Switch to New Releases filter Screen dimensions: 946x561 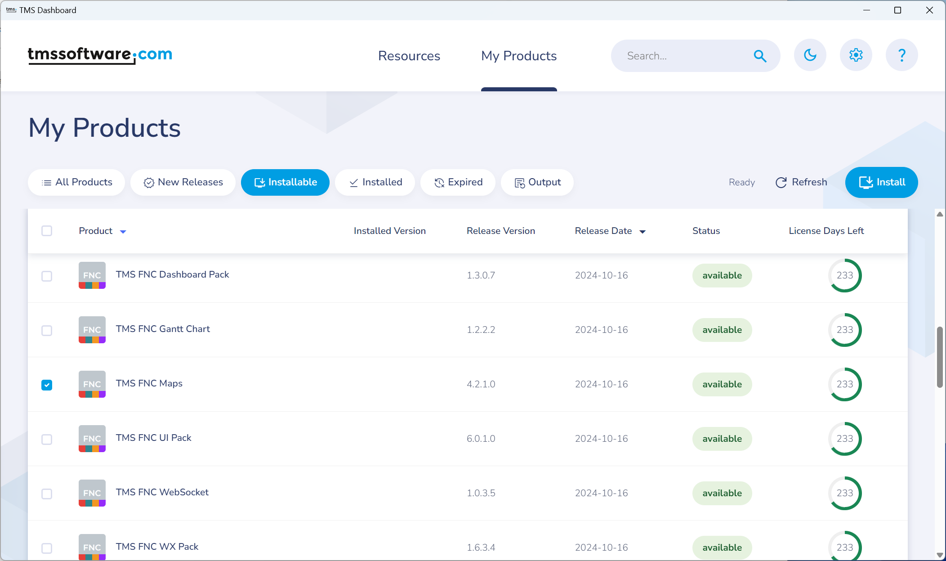[x=183, y=182]
